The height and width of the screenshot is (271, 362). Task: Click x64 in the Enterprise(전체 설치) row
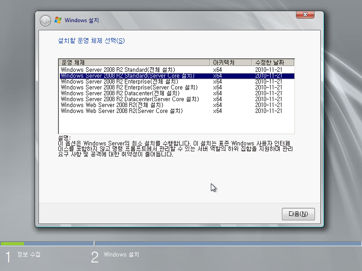218,82
